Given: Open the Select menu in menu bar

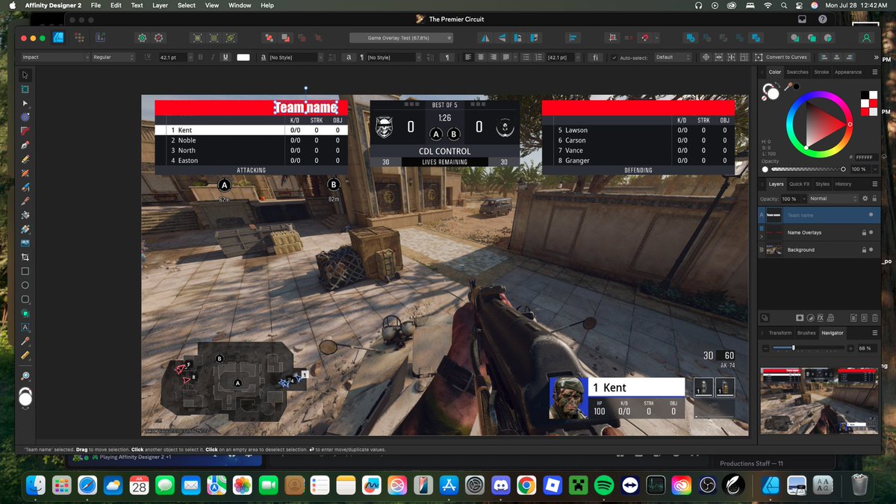Looking at the screenshot, I should [x=187, y=5].
